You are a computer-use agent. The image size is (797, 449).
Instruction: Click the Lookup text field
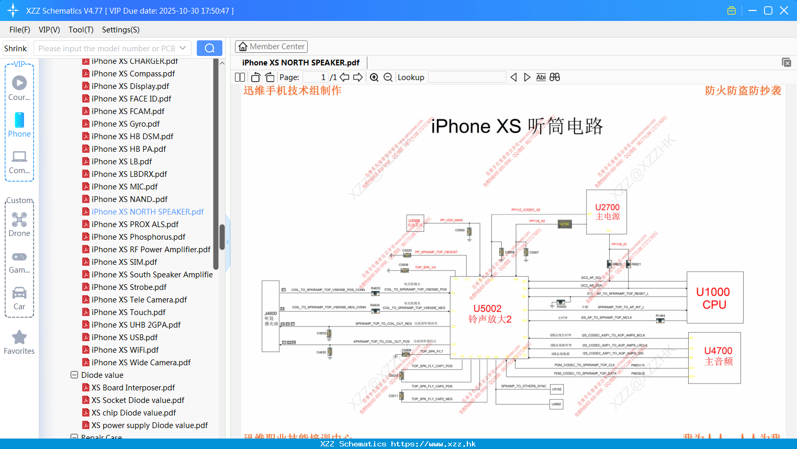(467, 77)
